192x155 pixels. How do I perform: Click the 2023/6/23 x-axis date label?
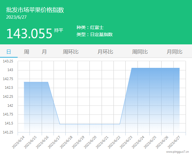coord(126,142)
